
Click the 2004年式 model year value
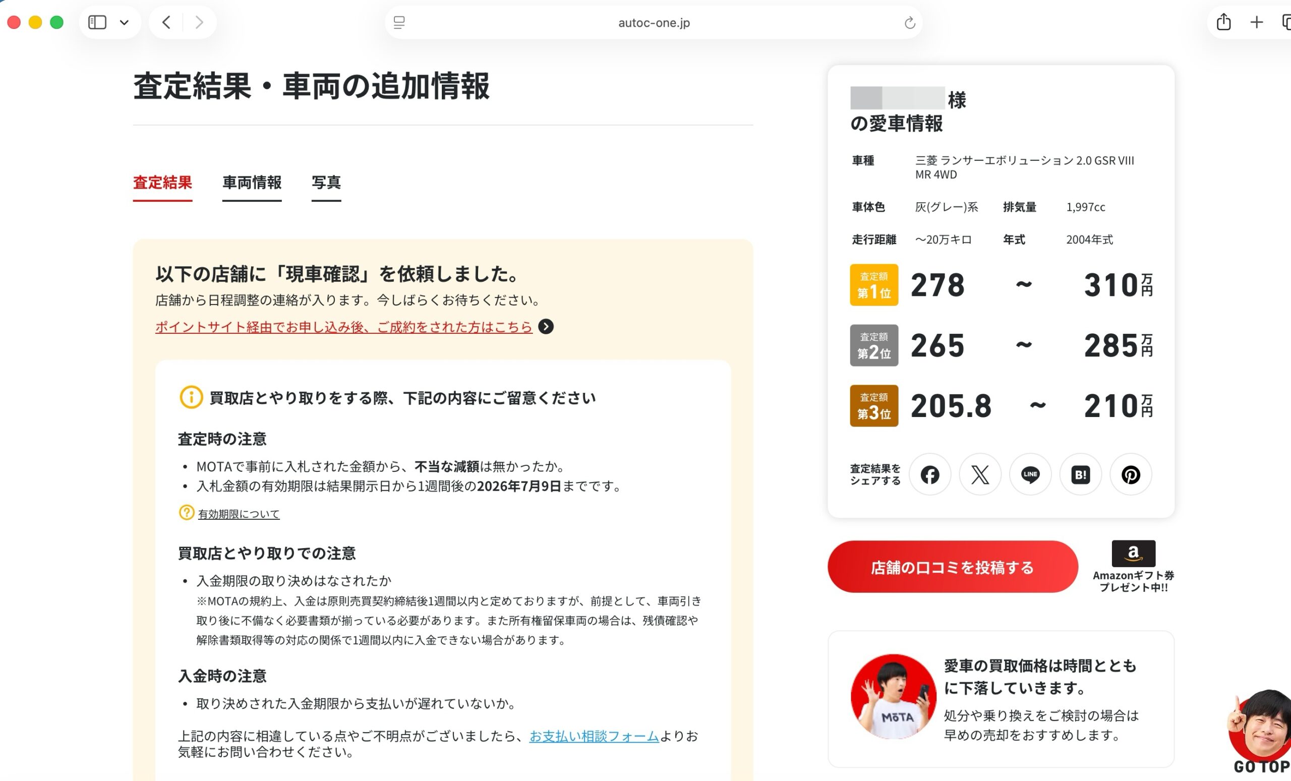click(x=1089, y=240)
